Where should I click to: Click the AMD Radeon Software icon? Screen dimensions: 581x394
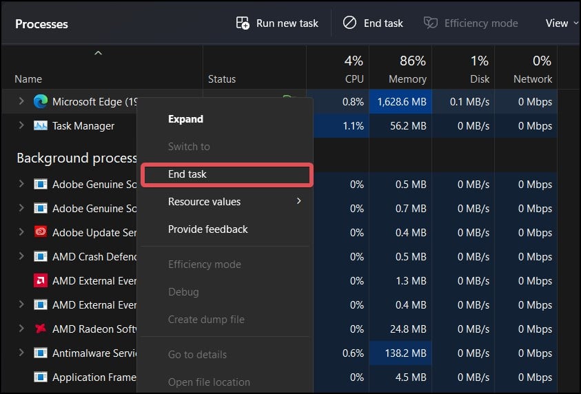point(41,329)
